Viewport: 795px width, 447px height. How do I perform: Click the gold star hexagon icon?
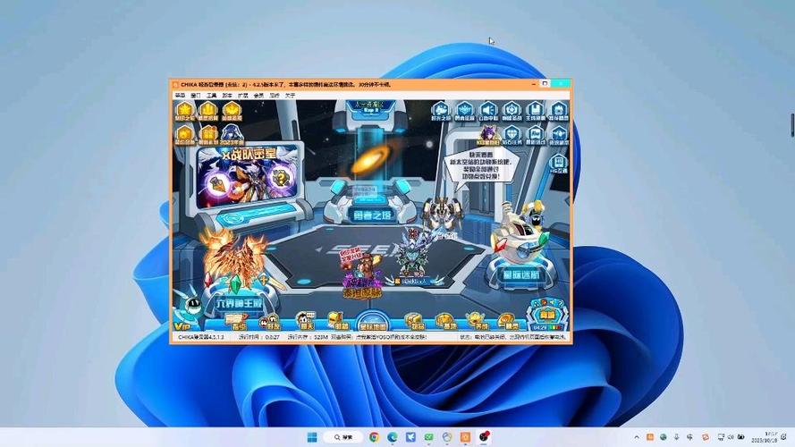[184, 111]
